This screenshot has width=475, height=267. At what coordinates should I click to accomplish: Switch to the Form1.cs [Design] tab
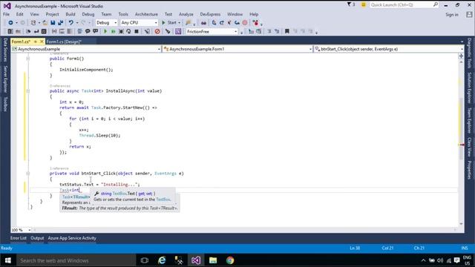click(x=64, y=42)
